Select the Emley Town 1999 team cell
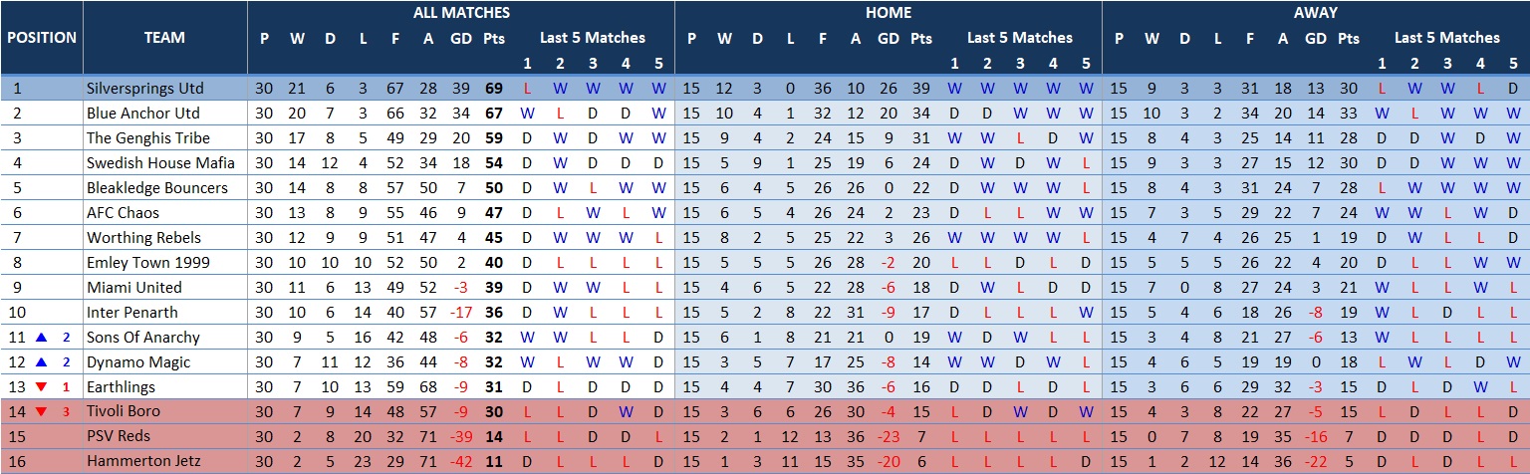The image size is (1530, 474). pos(141,262)
